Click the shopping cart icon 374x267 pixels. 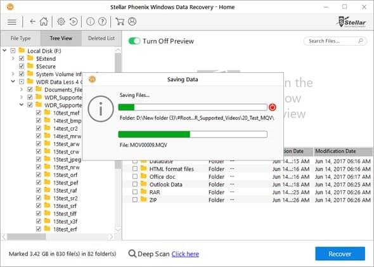click(x=120, y=22)
